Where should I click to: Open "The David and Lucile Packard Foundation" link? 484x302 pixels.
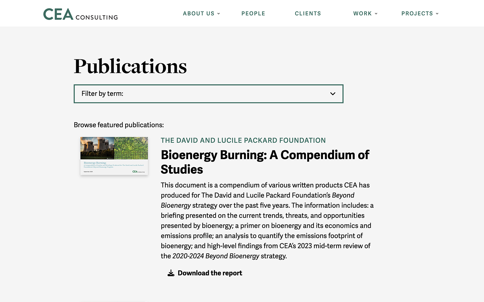pyautogui.click(x=243, y=140)
